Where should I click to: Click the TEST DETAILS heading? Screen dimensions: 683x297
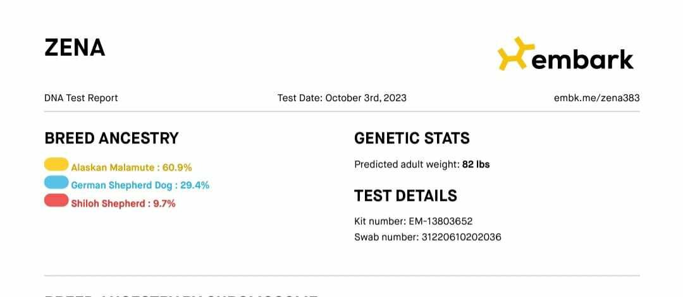pos(405,196)
